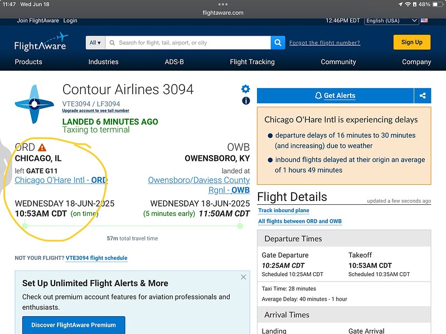The width and height of the screenshot is (446, 334).
Task: Open the Flight Tracking menu
Action: (x=253, y=62)
